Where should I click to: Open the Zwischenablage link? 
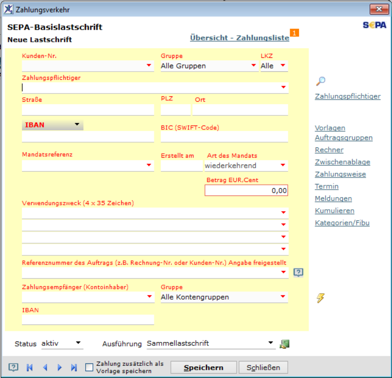point(342,162)
